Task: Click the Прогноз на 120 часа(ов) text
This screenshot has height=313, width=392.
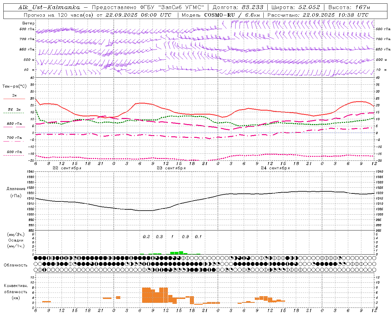Action: [59, 15]
